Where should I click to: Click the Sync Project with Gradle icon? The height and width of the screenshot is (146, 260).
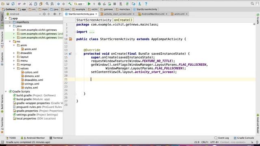(x=127, y=4)
